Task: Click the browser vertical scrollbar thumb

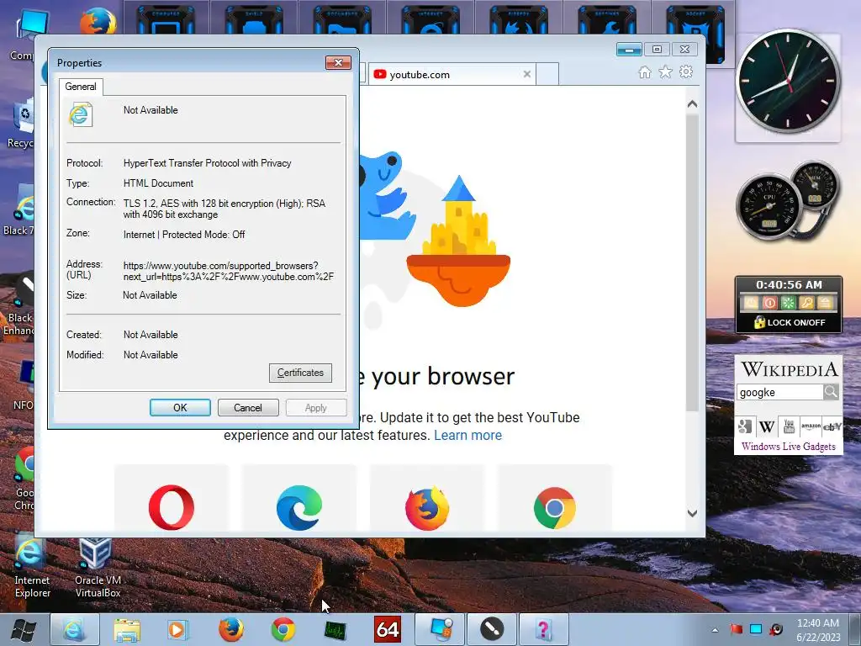Action: click(693, 262)
